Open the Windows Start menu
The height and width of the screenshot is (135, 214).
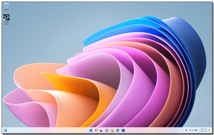click(91, 130)
